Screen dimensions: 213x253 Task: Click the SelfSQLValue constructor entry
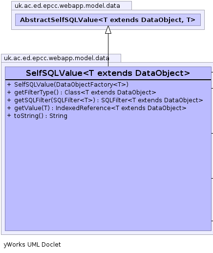71,85
